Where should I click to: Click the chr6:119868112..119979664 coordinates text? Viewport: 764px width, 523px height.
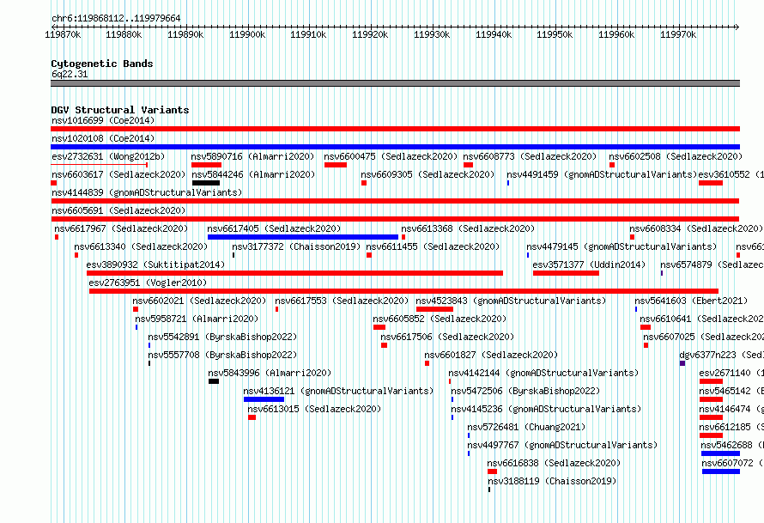coord(116,18)
